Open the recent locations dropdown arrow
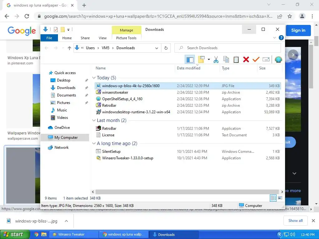 tap(63, 48)
